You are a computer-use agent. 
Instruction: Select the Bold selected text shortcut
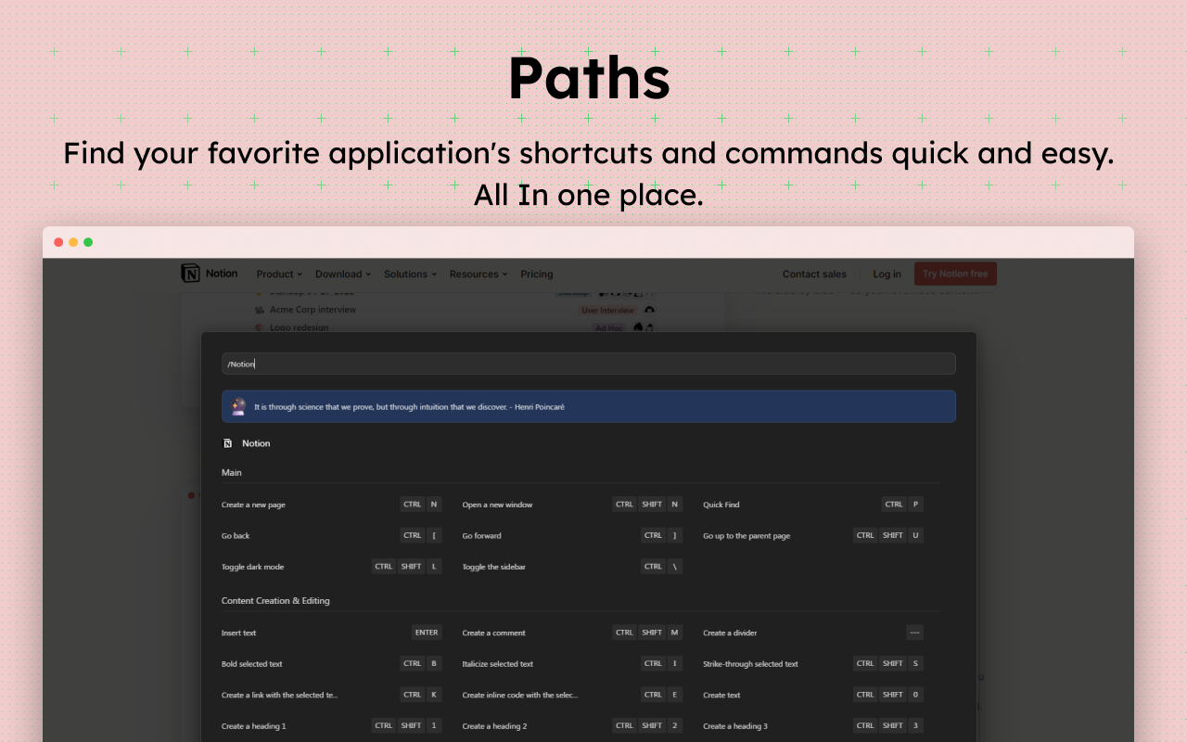coord(332,664)
